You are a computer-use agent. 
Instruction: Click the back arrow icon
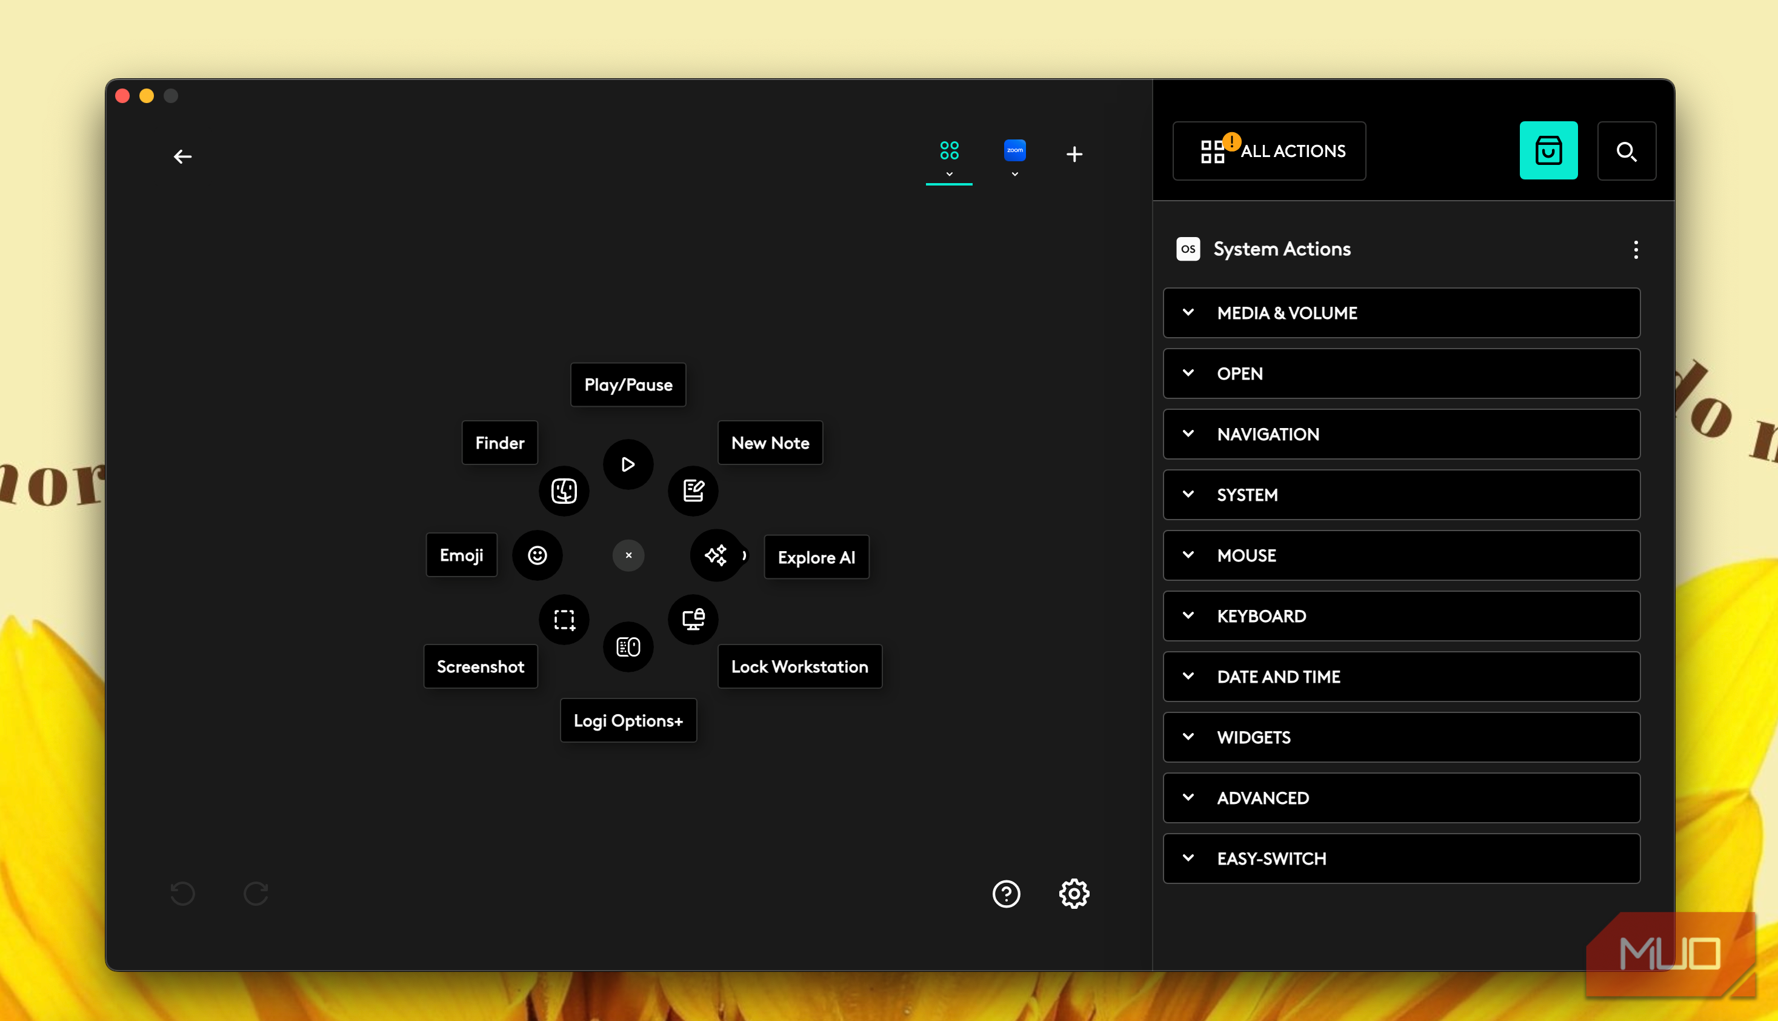coord(182,156)
